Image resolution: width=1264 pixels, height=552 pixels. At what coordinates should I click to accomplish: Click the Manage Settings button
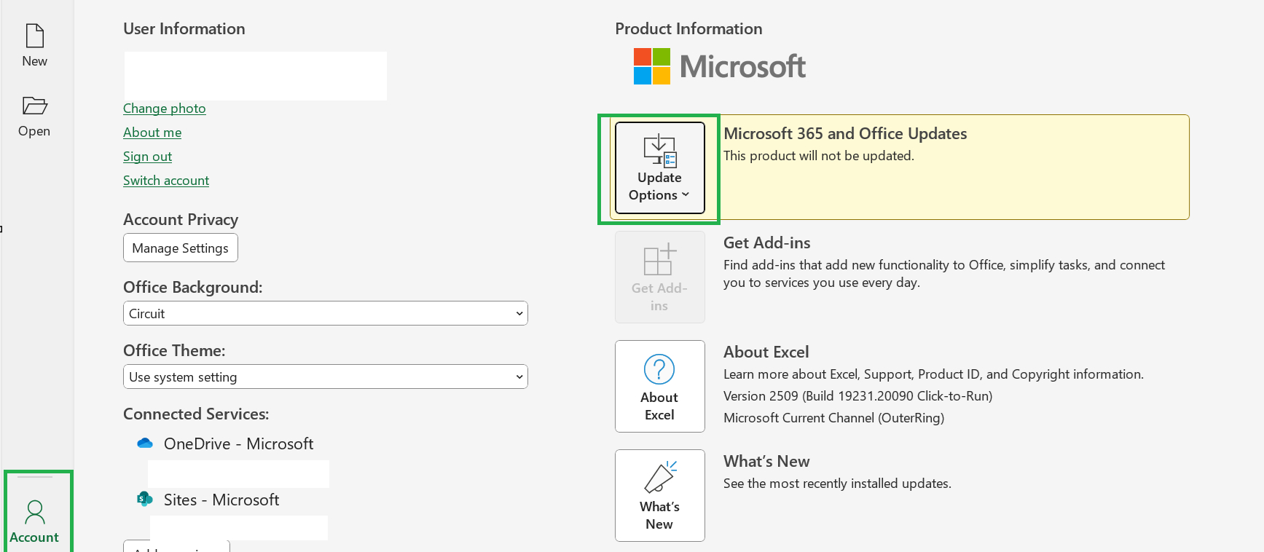181,248
